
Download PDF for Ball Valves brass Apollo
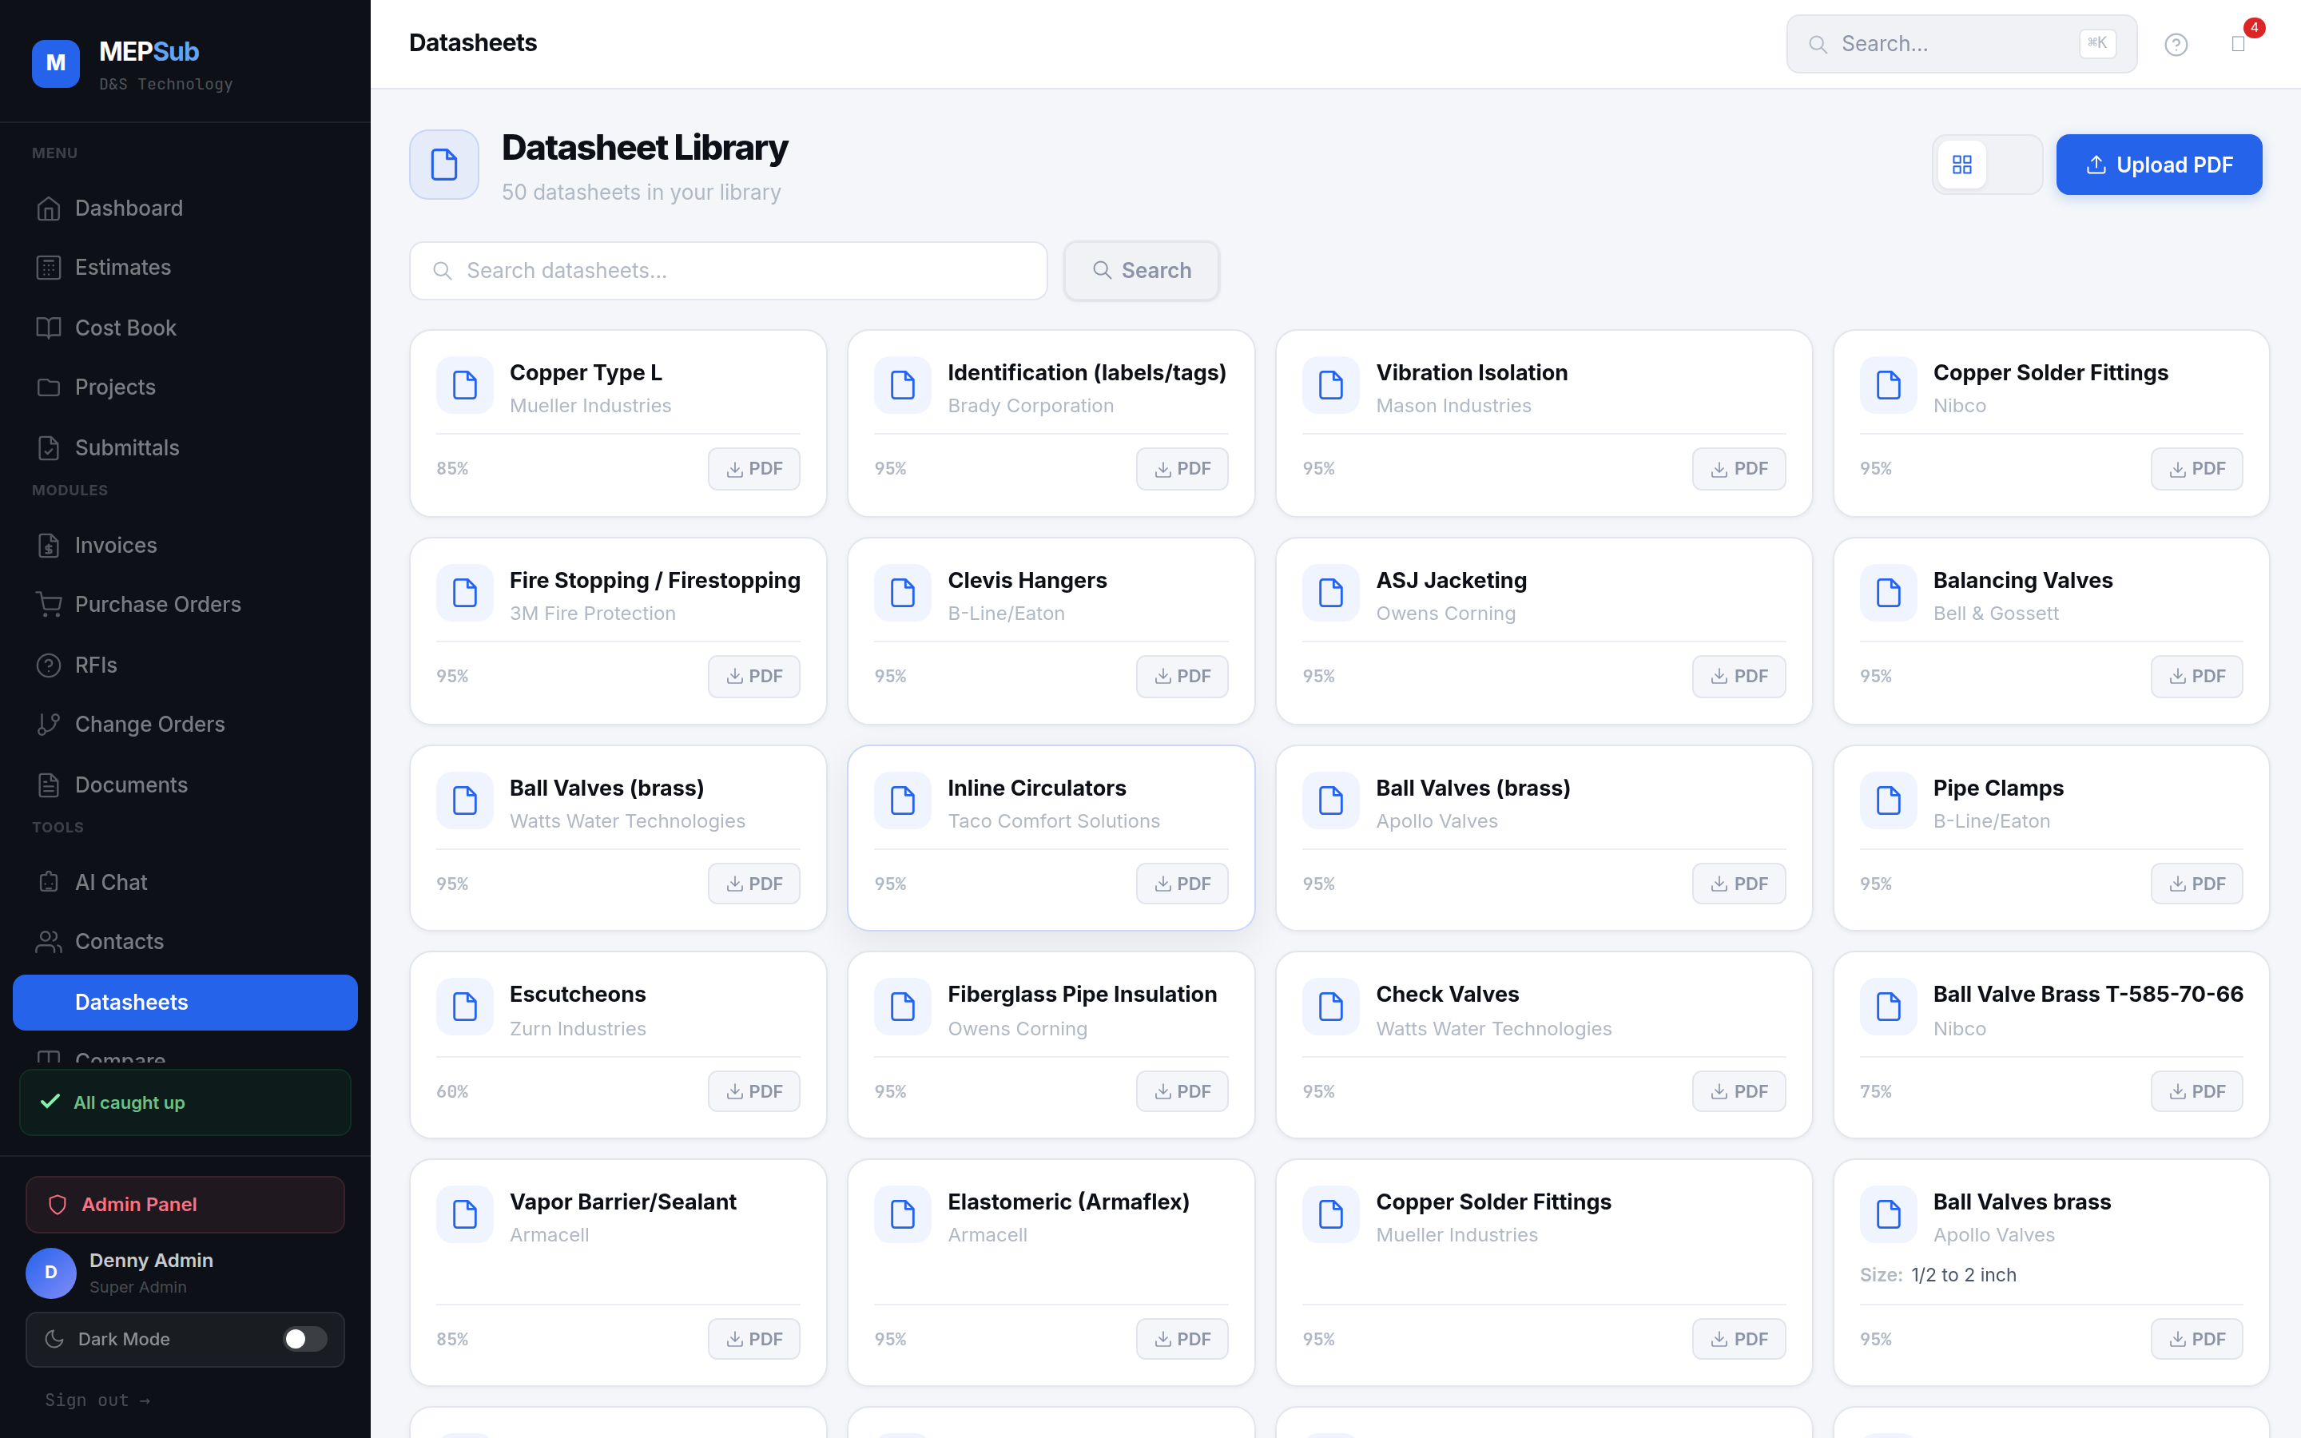click(2196, 1339)
